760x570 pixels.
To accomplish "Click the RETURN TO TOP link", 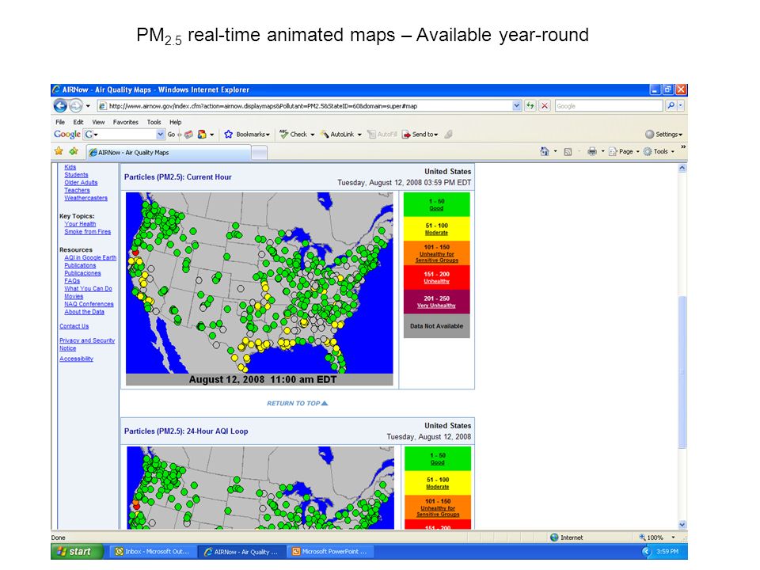I will coord(297,403).
